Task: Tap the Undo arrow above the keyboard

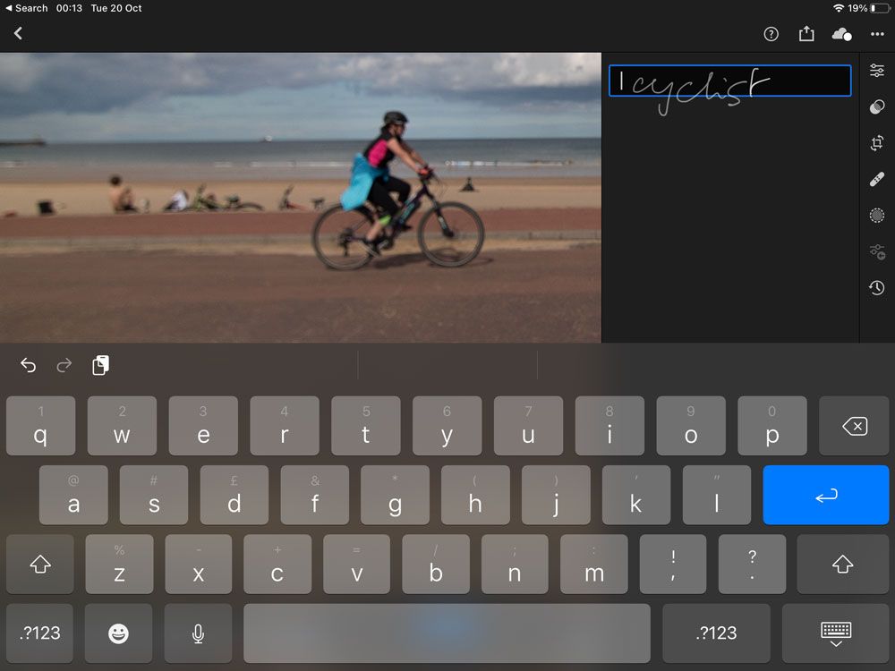Action: [x=28, y=365]
